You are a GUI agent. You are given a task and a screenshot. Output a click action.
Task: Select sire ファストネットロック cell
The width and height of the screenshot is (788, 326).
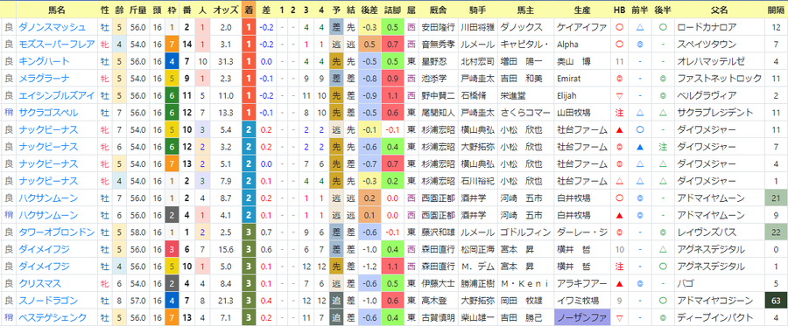pyautogui.click(x=719, y=79)
